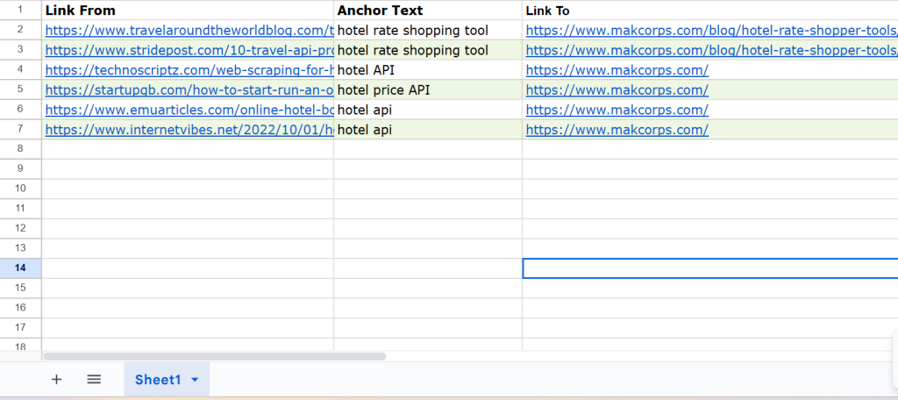Open technoscriptz.com link in row 4
The width and height of the screenshot is (898, 400).
coord(189,70)
